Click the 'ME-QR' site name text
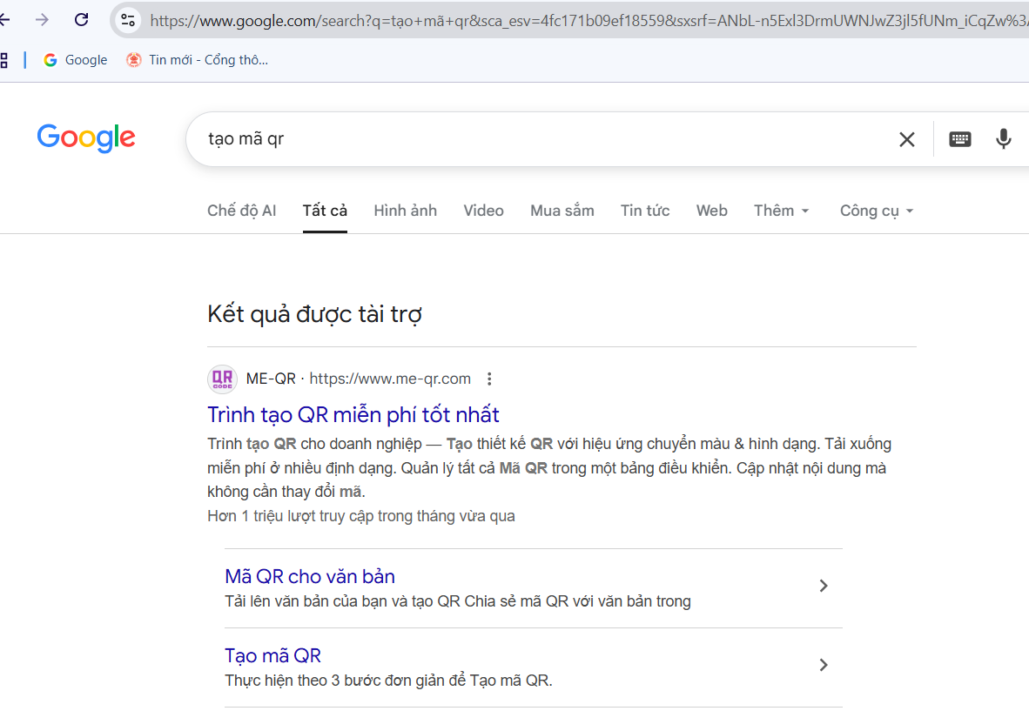 271,379
